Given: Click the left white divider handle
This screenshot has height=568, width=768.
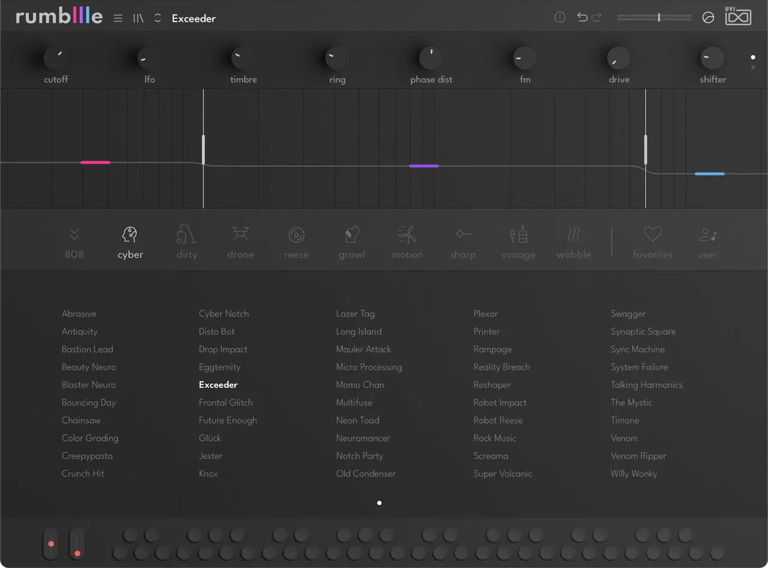Looking at the screenshot, I should [203, 149].
